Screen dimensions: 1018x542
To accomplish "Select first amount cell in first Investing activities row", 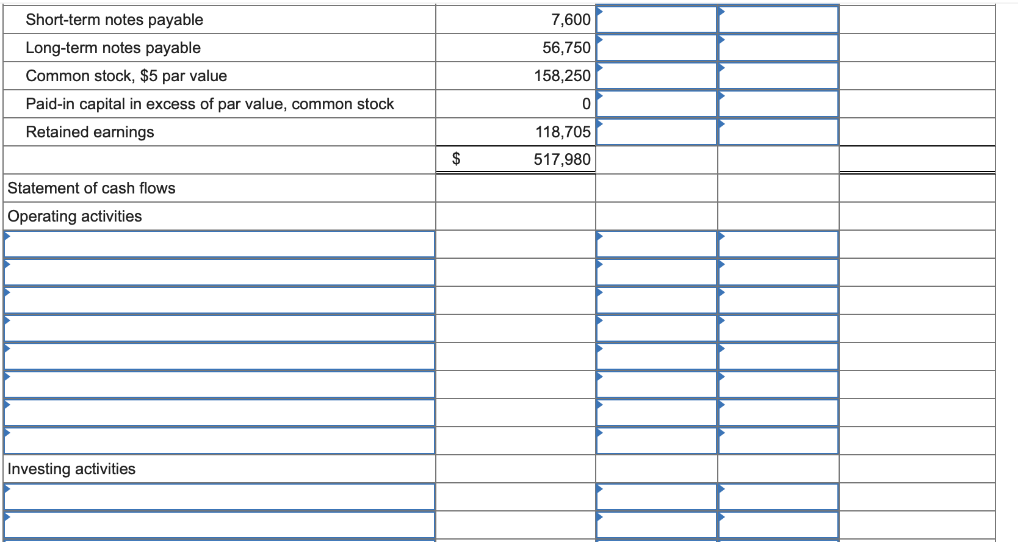I will pos(656,497).
